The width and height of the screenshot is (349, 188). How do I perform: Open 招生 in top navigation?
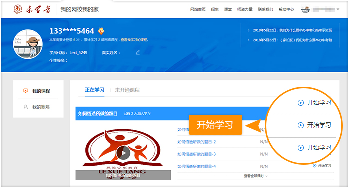tap(215, 9)
